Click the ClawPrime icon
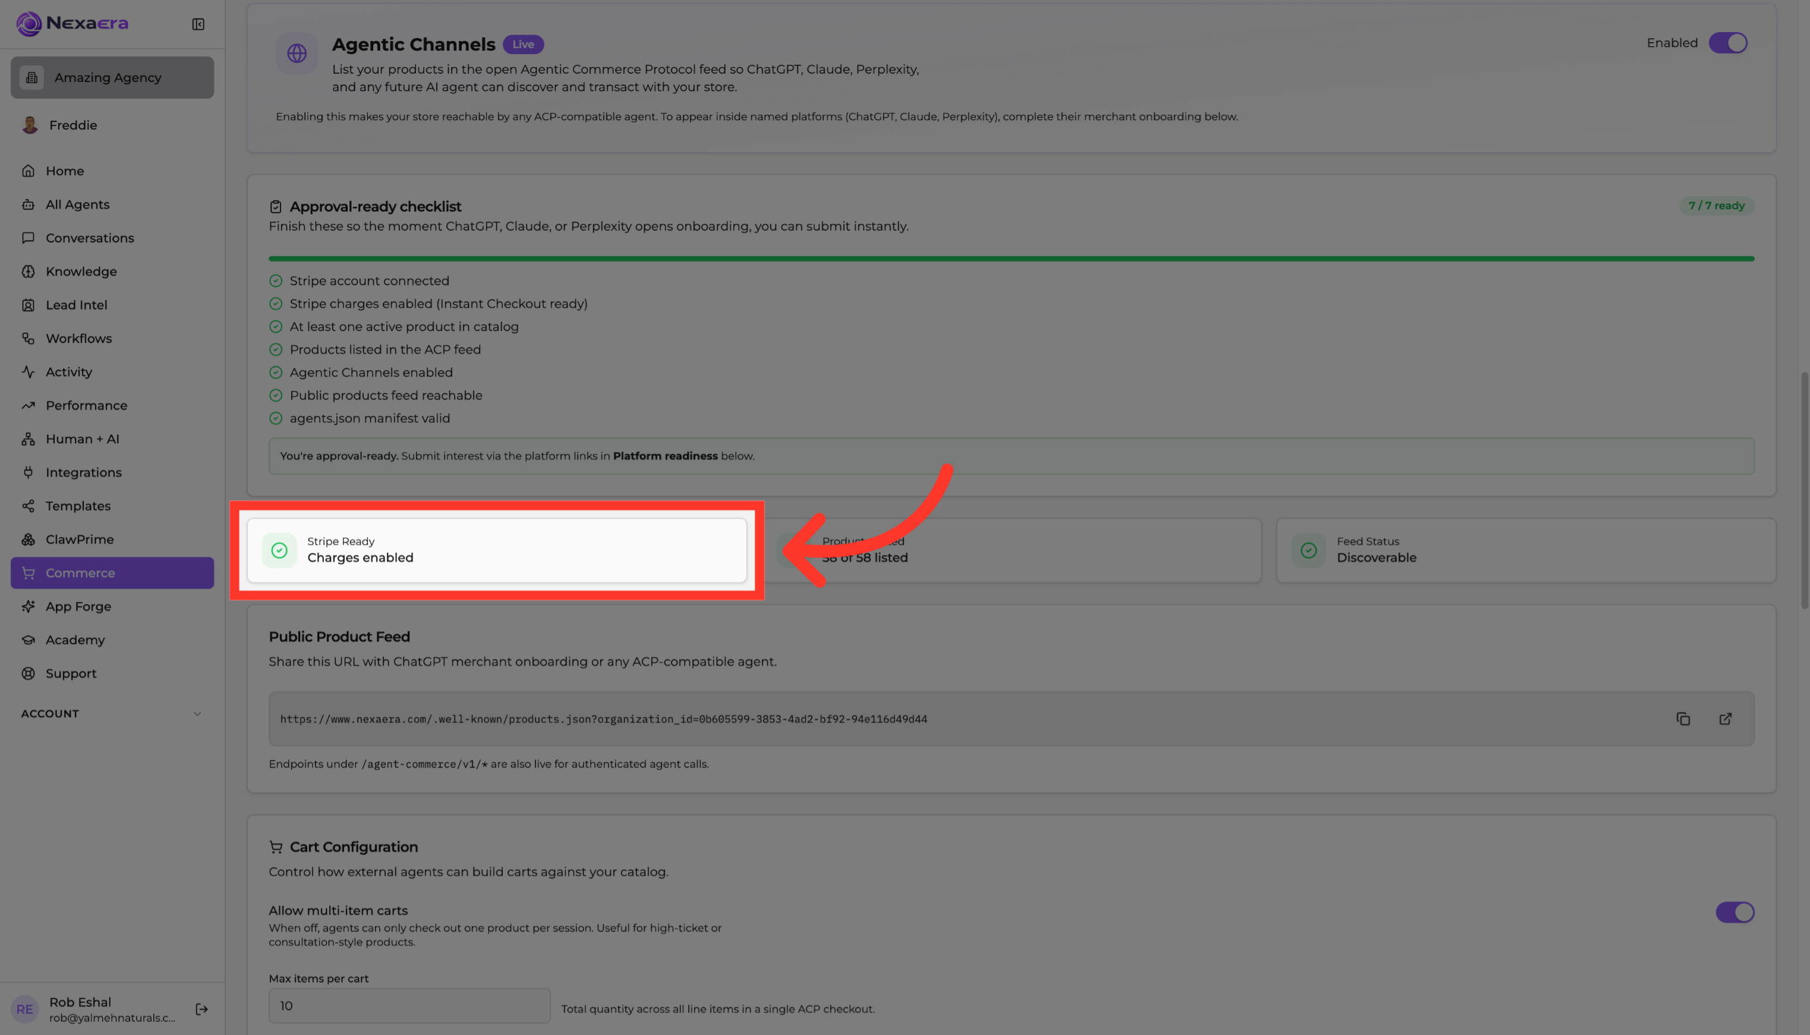The image size is (1810, 1035). coord(29,539)
